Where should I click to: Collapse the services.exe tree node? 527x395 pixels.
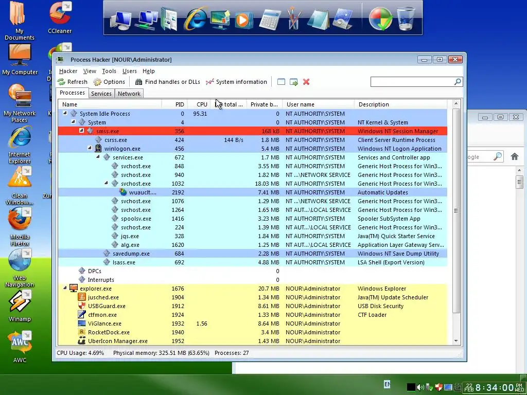(98, 157)
